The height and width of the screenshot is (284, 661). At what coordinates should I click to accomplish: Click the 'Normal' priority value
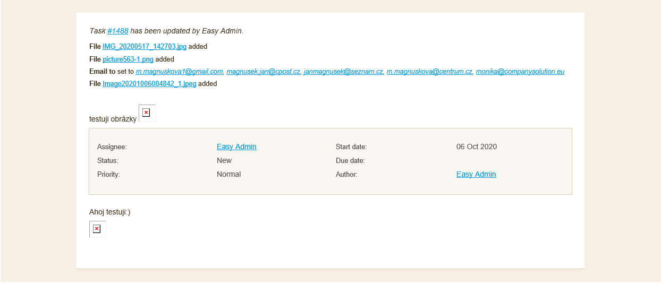click(228, 175)
